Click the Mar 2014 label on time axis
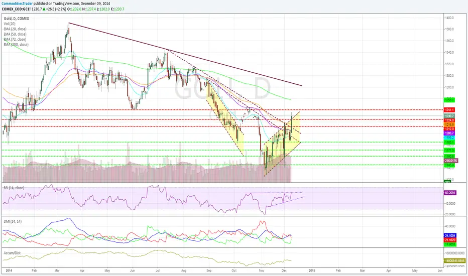This screenshot has height=276, width=468. [x=57, y=270]
